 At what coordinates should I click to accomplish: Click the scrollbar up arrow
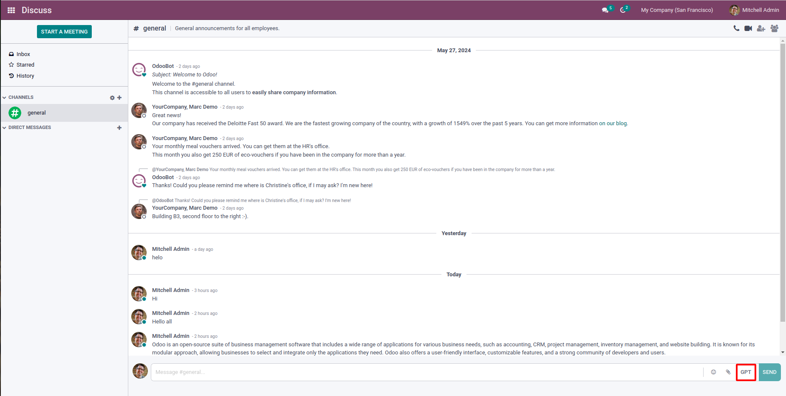(x=783, y=41)
